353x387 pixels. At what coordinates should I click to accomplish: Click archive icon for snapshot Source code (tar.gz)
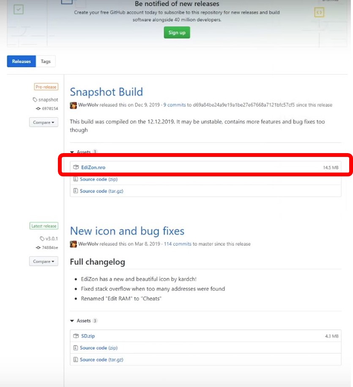76,191
